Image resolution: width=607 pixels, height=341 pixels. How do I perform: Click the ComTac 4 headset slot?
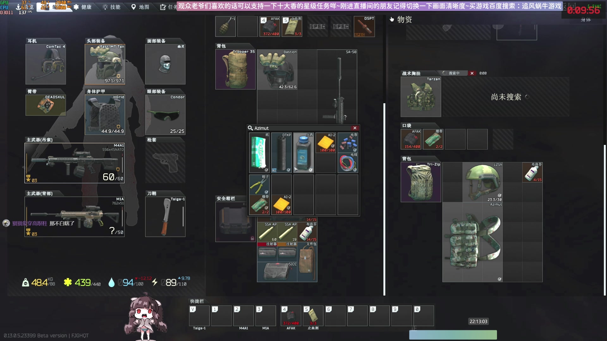point(46,64)
